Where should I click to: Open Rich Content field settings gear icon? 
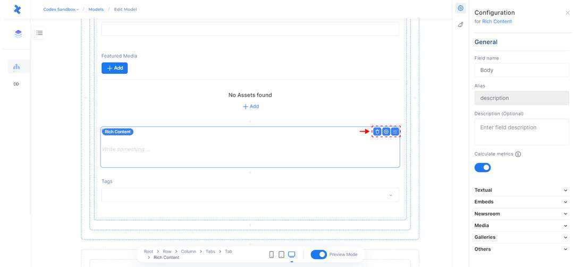[x=386, y=132]
